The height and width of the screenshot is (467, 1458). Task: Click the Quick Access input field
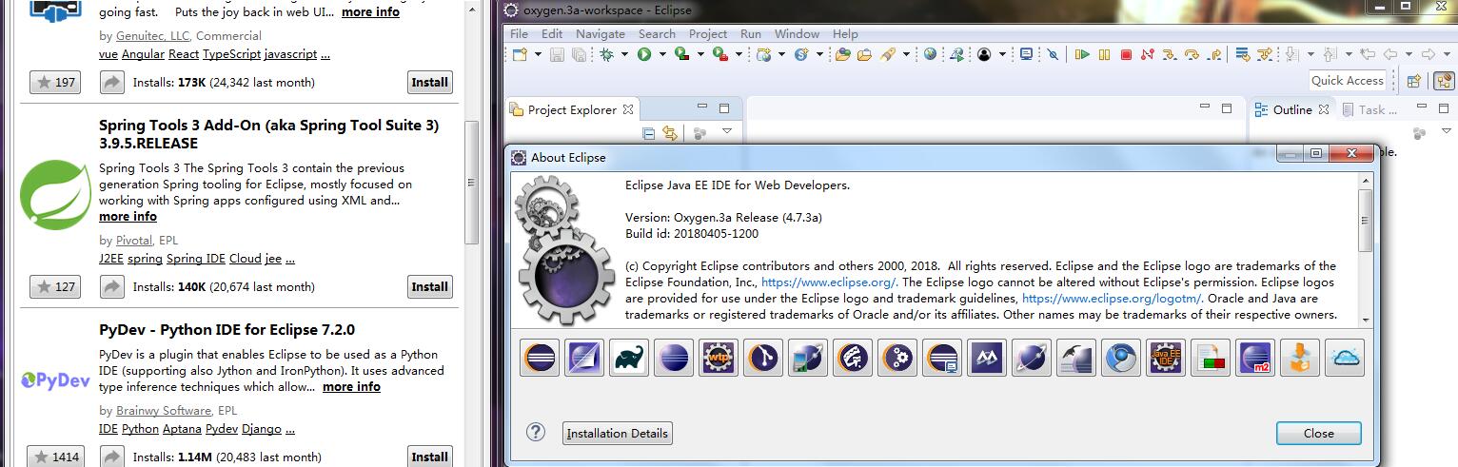tap(1347, 81)
